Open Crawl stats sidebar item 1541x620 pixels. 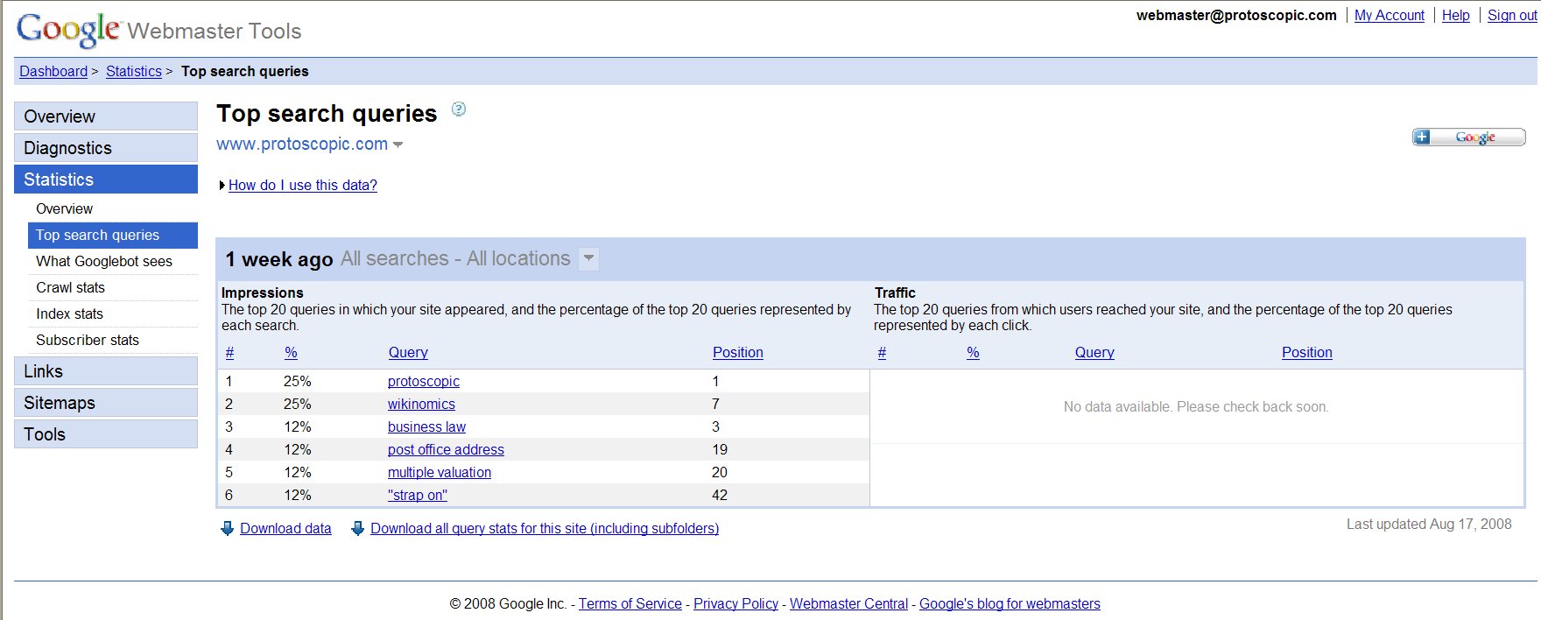point(113,287)
